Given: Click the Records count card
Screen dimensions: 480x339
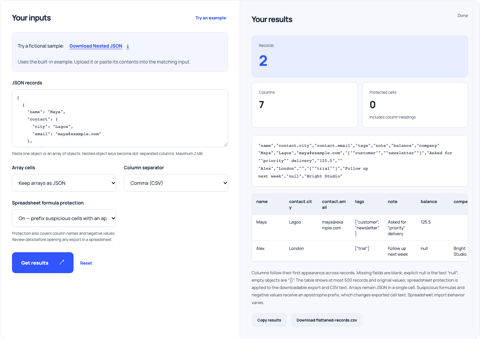Looking at the screenshot, I should point(360,56).
